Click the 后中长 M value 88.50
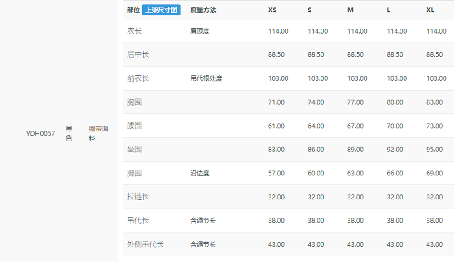The width and height of the screenshot is (454, 262). point(355,54)
